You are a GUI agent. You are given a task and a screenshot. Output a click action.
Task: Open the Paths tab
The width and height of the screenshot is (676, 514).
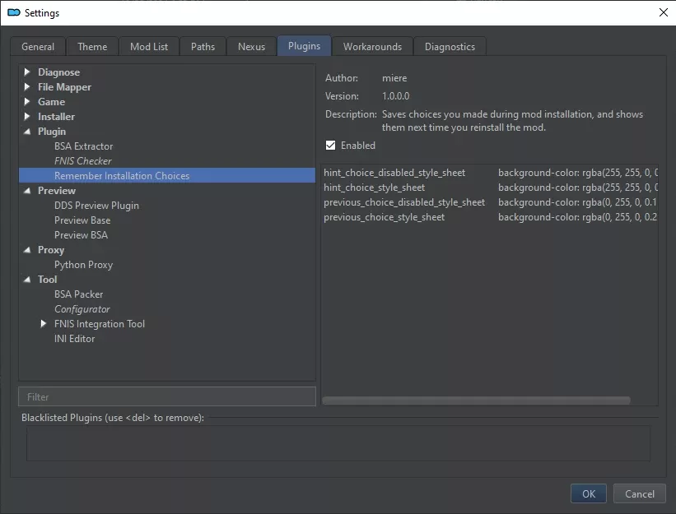(x=203, y=47)
